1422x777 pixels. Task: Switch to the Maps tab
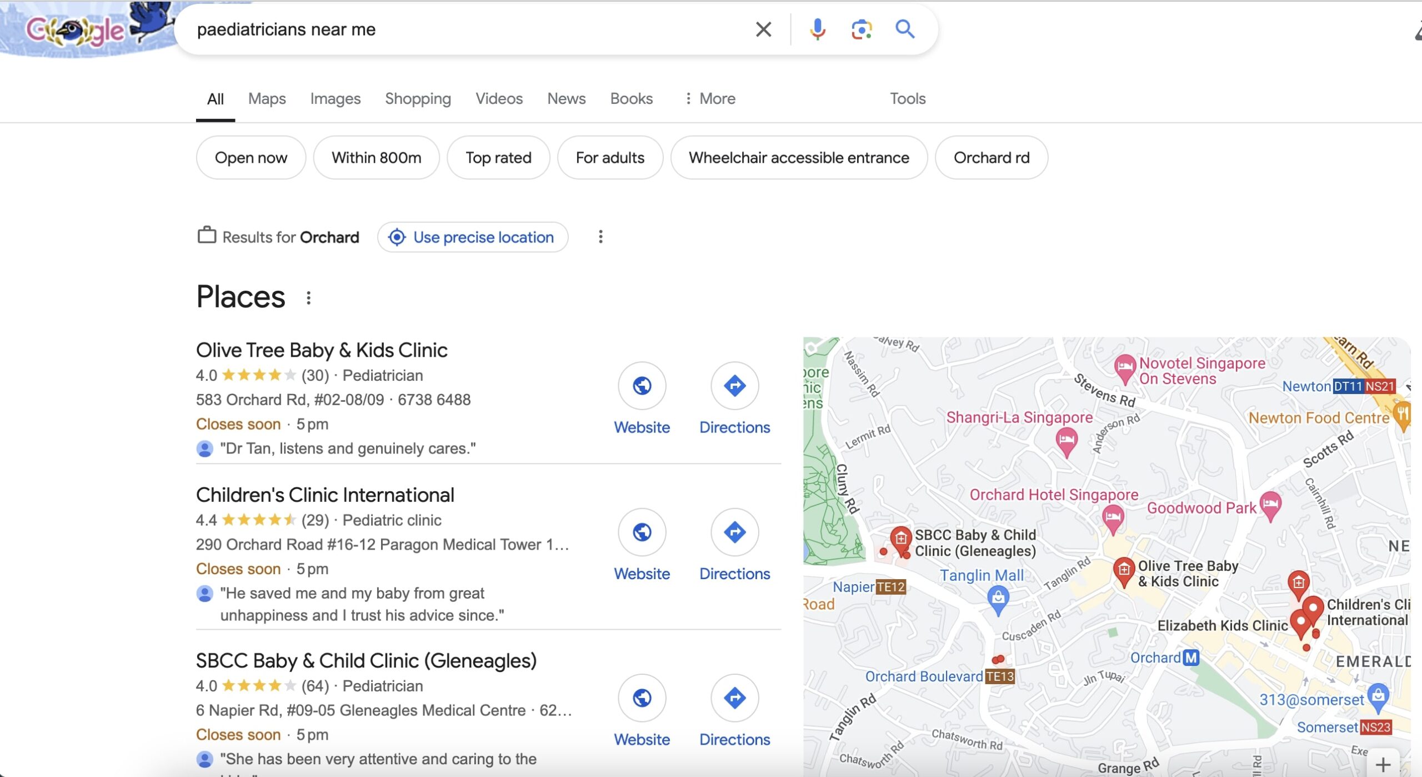[x=267, y=99]
